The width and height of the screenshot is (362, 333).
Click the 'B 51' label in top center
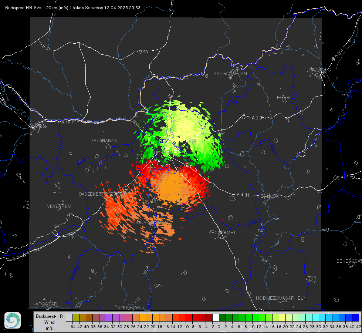[x=143, y=52]
